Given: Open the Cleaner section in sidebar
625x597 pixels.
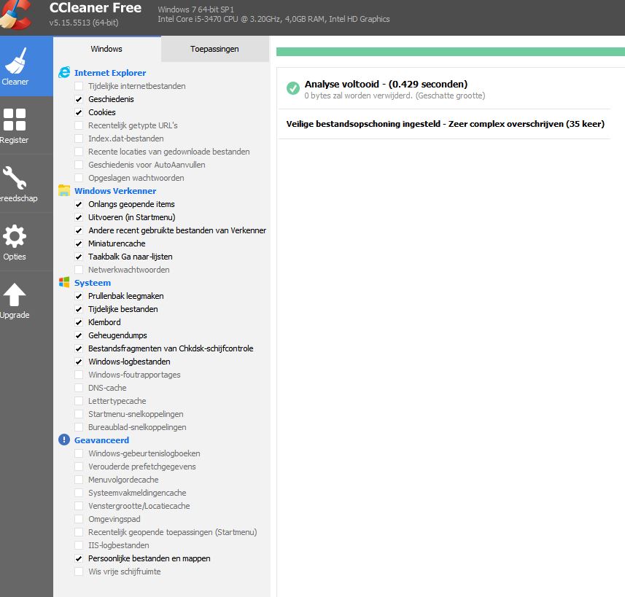Looking at the screenshot, I should [26, 66].
